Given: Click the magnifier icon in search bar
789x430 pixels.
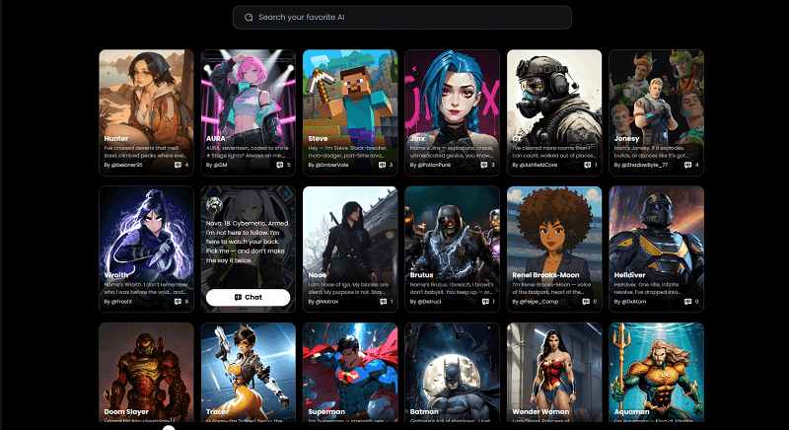Looking at the screenshot, I should click(249, 18).
